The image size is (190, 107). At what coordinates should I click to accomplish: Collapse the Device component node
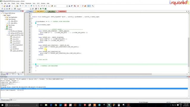[5, 29]
